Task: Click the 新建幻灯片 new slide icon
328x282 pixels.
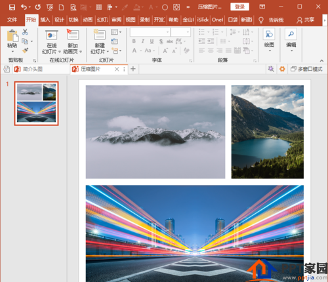Action: [x=100, y=35]
